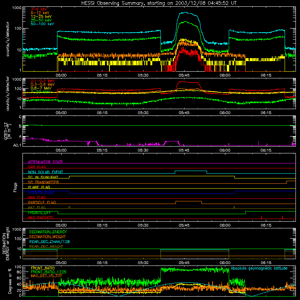Click the red BAD_PACKETS label

(41, 217)
